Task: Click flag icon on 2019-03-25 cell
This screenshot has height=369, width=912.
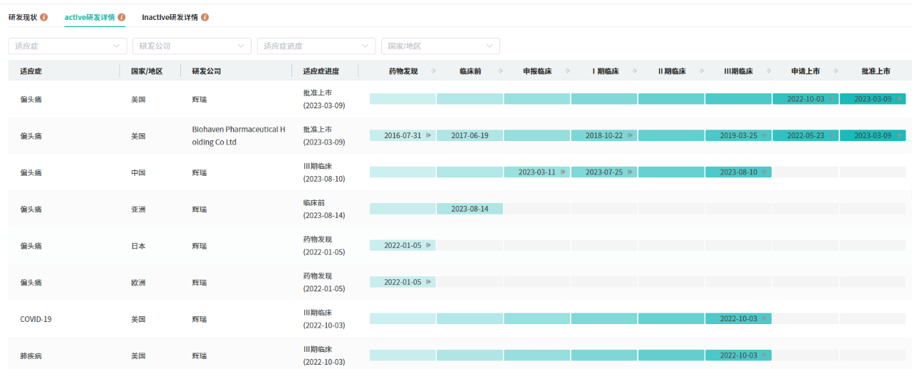Action: coord(765,135)
